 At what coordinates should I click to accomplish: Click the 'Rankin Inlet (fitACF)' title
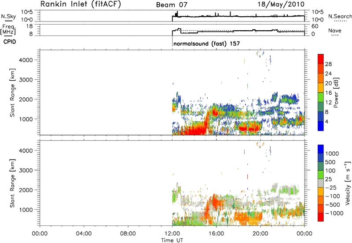[81, 4]
